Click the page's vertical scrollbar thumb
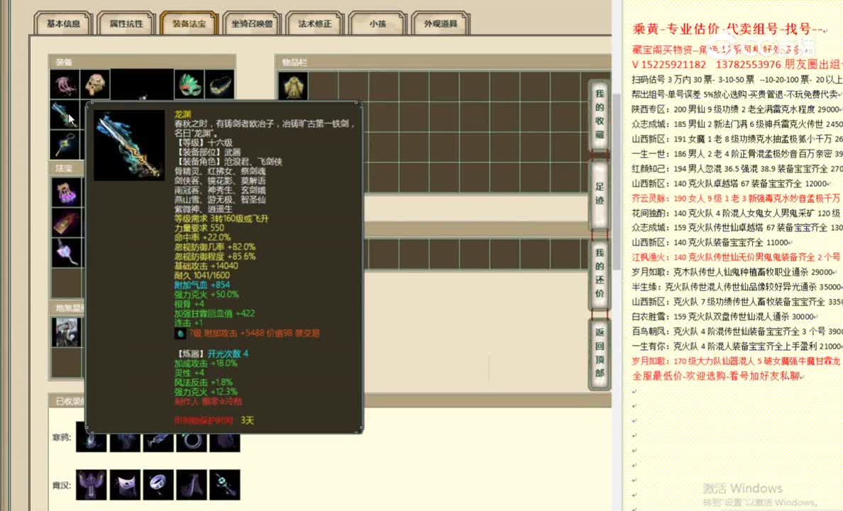Viewport: 843px width, 511px height. pos(617,182)
